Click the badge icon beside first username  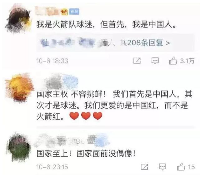pos(64,12)
